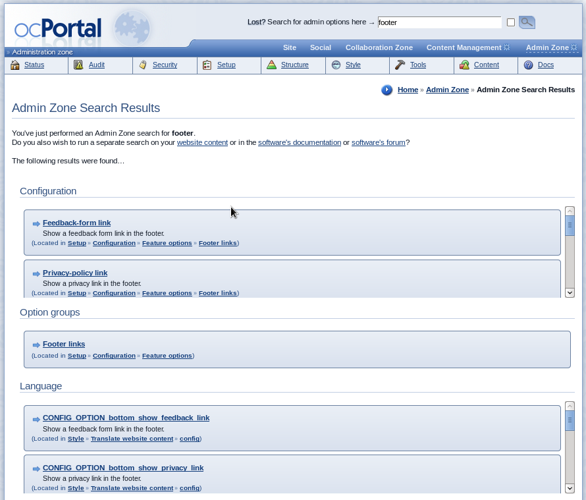Click the Docs question mark icon
This screenshot has width=586, height=500.
click(528, 65)
